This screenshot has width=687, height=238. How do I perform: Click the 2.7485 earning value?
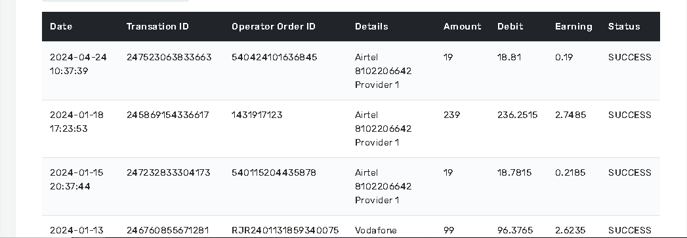[570, 115]
